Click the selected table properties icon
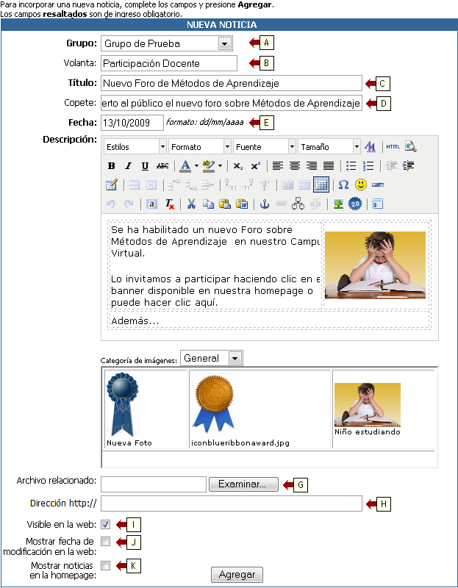Viewport: 458px width, 588px height. (x=321, y=184)
